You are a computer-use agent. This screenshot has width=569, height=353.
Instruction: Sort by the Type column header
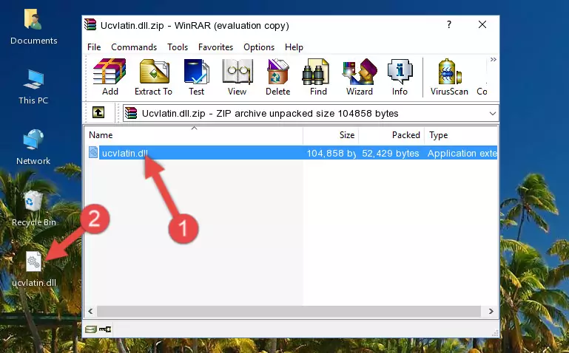click(461, 135)
